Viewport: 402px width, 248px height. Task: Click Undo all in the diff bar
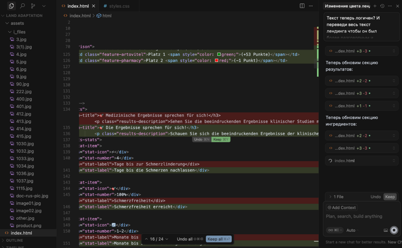[x=184, y=239]
